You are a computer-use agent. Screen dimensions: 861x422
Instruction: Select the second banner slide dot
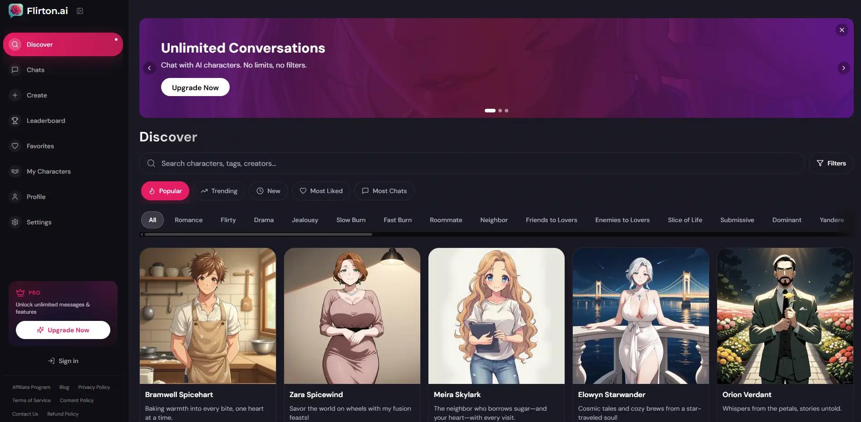click(500, 111)
